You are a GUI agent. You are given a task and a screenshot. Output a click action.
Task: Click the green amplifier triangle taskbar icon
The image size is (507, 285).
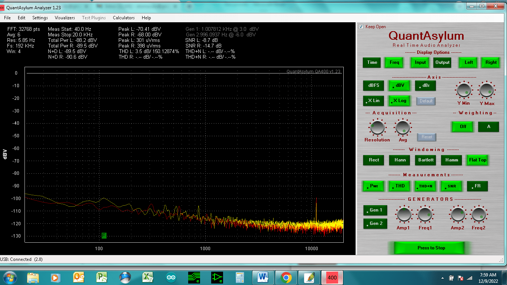coord(217,278)
